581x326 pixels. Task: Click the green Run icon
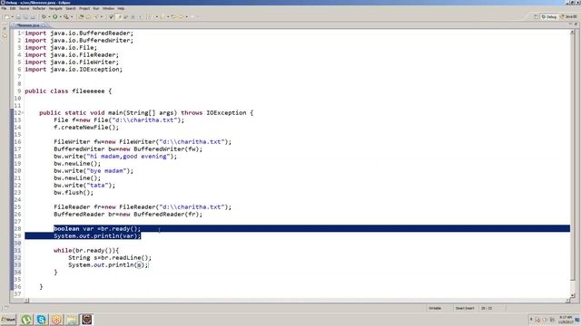54,16
